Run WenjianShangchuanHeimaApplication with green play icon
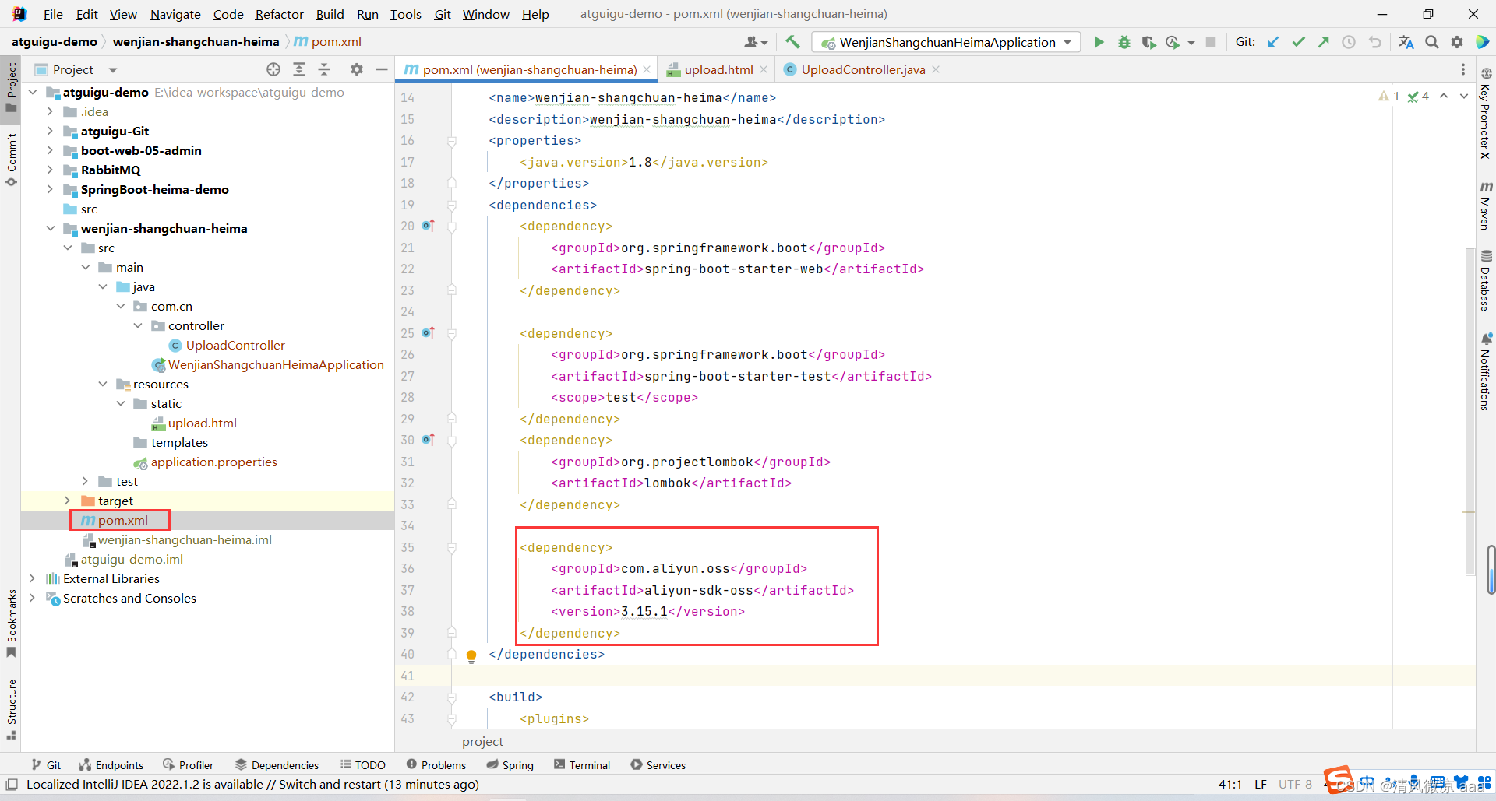1496x801 pixels. click(1099, 42)
